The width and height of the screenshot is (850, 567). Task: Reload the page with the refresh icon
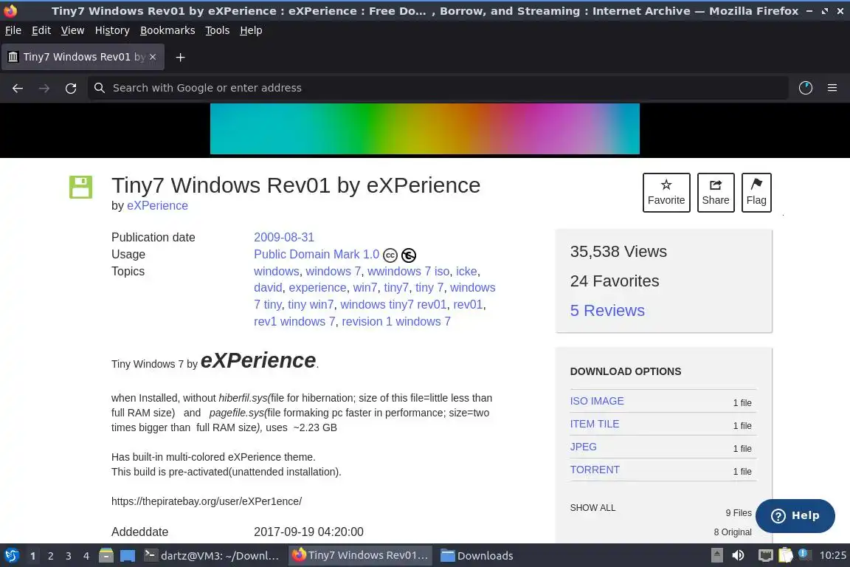point(71,88)
